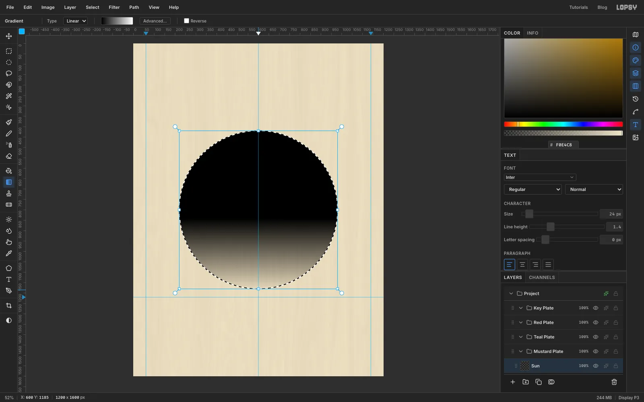Delete layer using the trash icon
The height and width of the screenshot is (402, 644).
point(614,382)
